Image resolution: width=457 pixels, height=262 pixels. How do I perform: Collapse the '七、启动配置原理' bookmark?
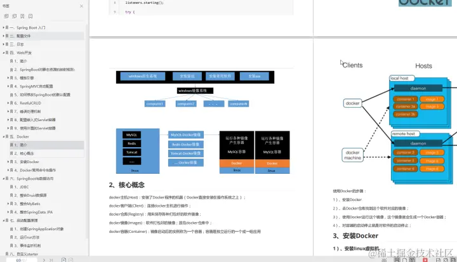tap(3, 220)
